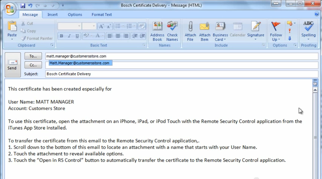The width and height of the screenshot is (322, 179).
Task: Open the Include group dialog launcher
Action: [x=263, y=45]
